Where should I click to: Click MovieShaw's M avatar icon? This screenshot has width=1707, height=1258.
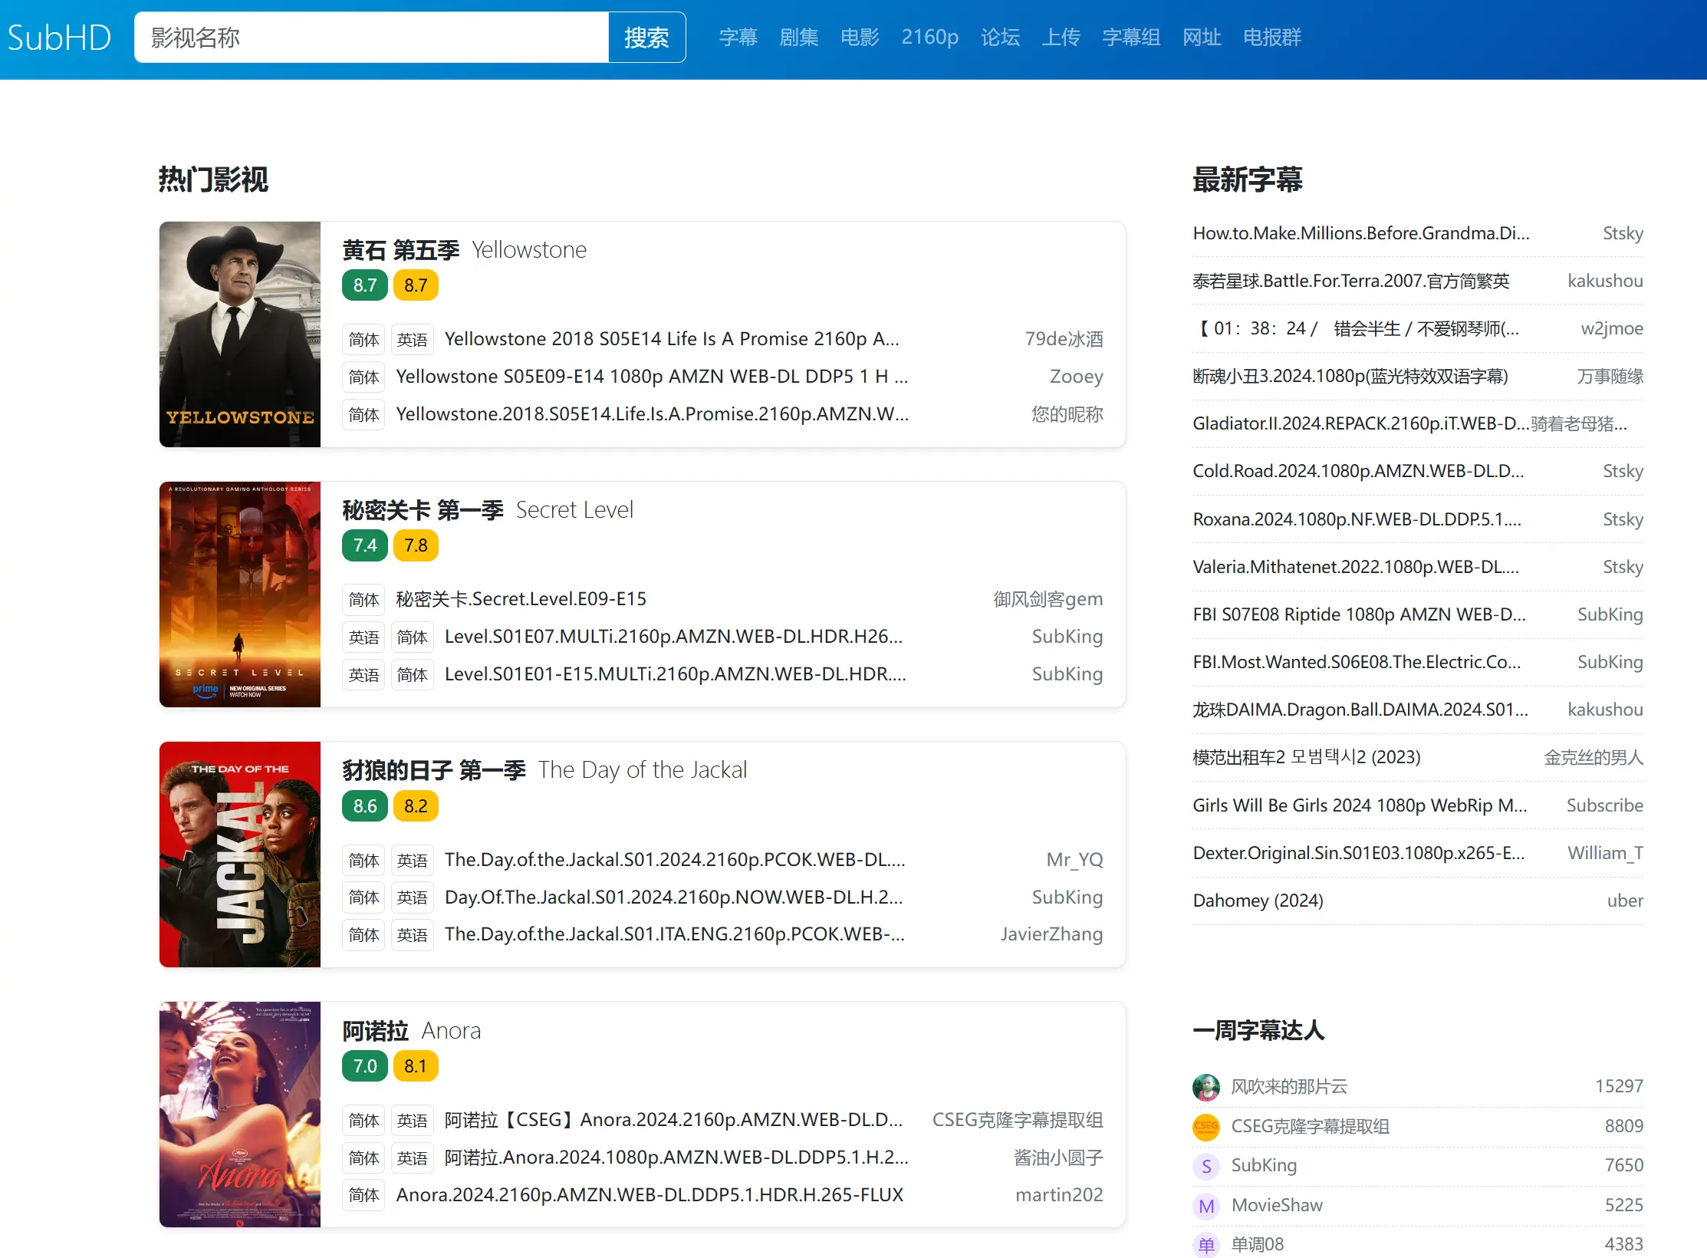tap(1206, 1206)
